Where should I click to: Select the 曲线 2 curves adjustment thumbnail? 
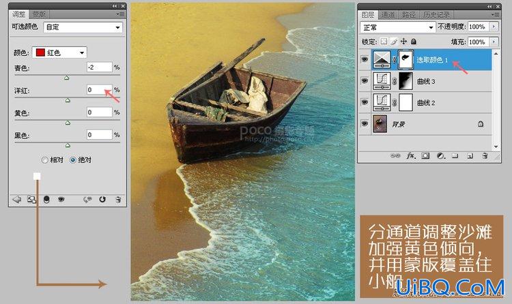pos(382,102)
